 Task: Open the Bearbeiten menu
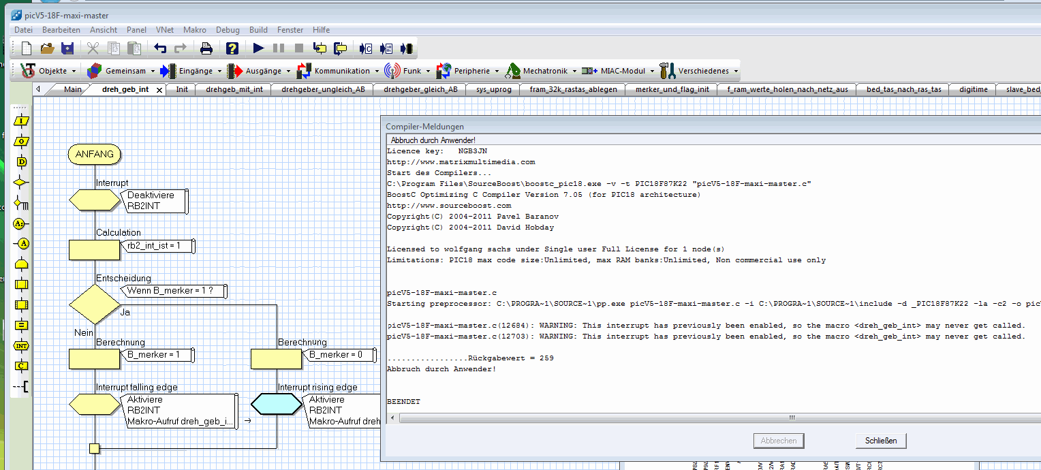point(61,30)
